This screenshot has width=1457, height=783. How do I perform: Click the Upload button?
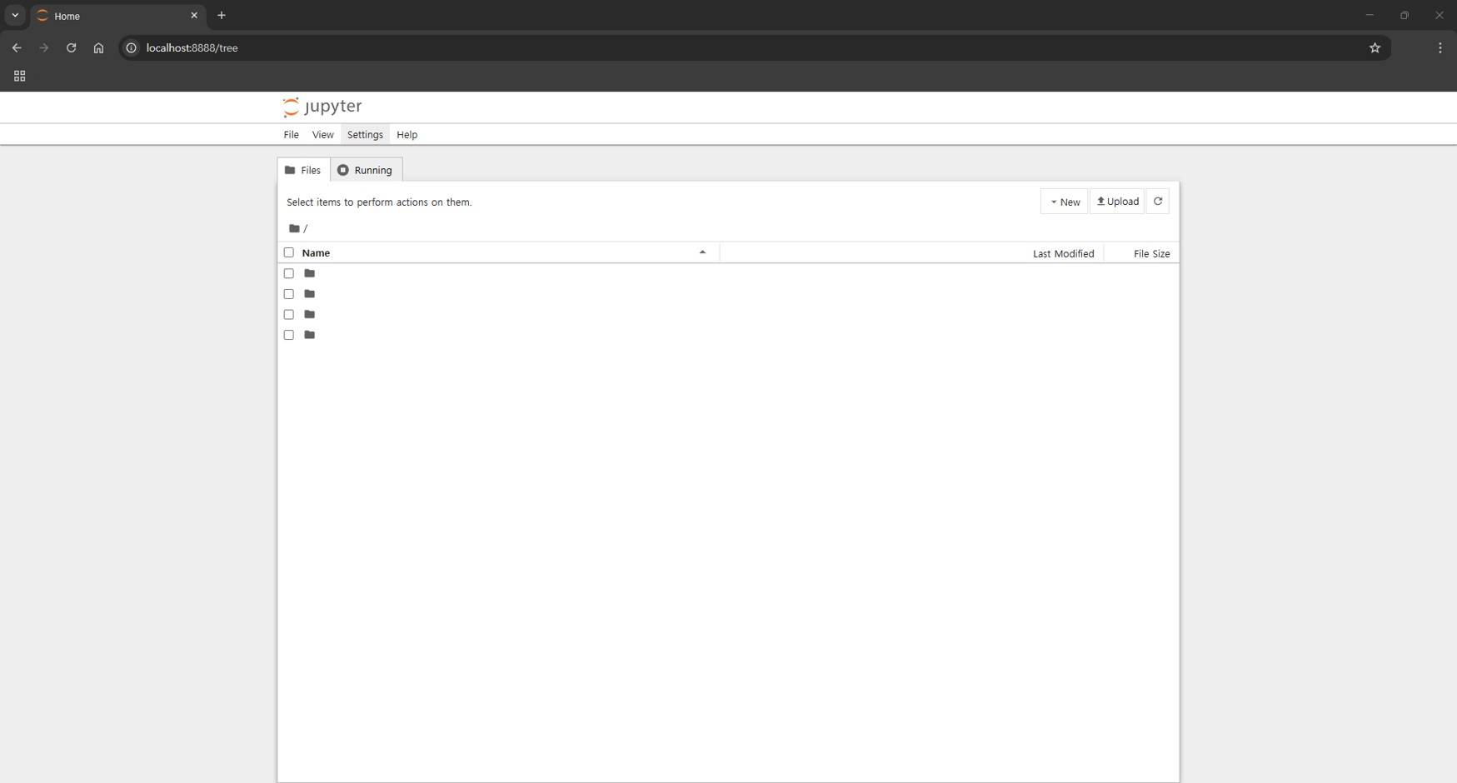click(1117, 202)
